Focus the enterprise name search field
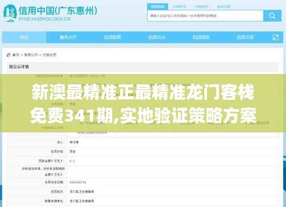Viewport: 286px width, 207px height. [x=205, y=15]
